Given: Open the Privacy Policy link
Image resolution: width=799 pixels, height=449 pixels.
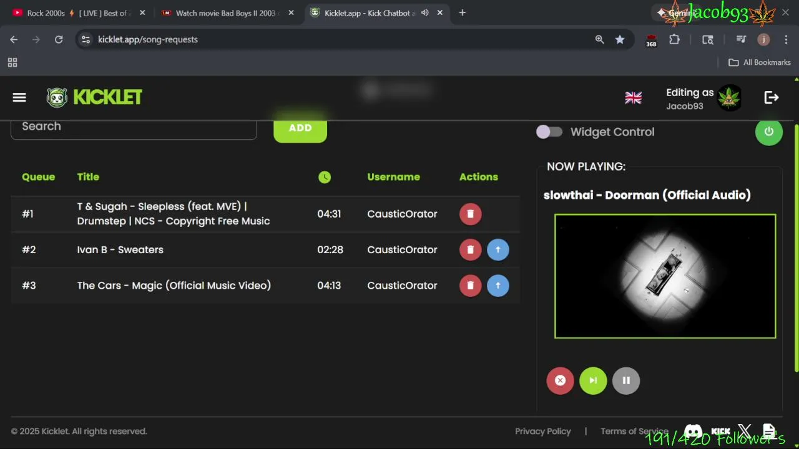Looking at the screenshot, I should (x=543, y=431).
